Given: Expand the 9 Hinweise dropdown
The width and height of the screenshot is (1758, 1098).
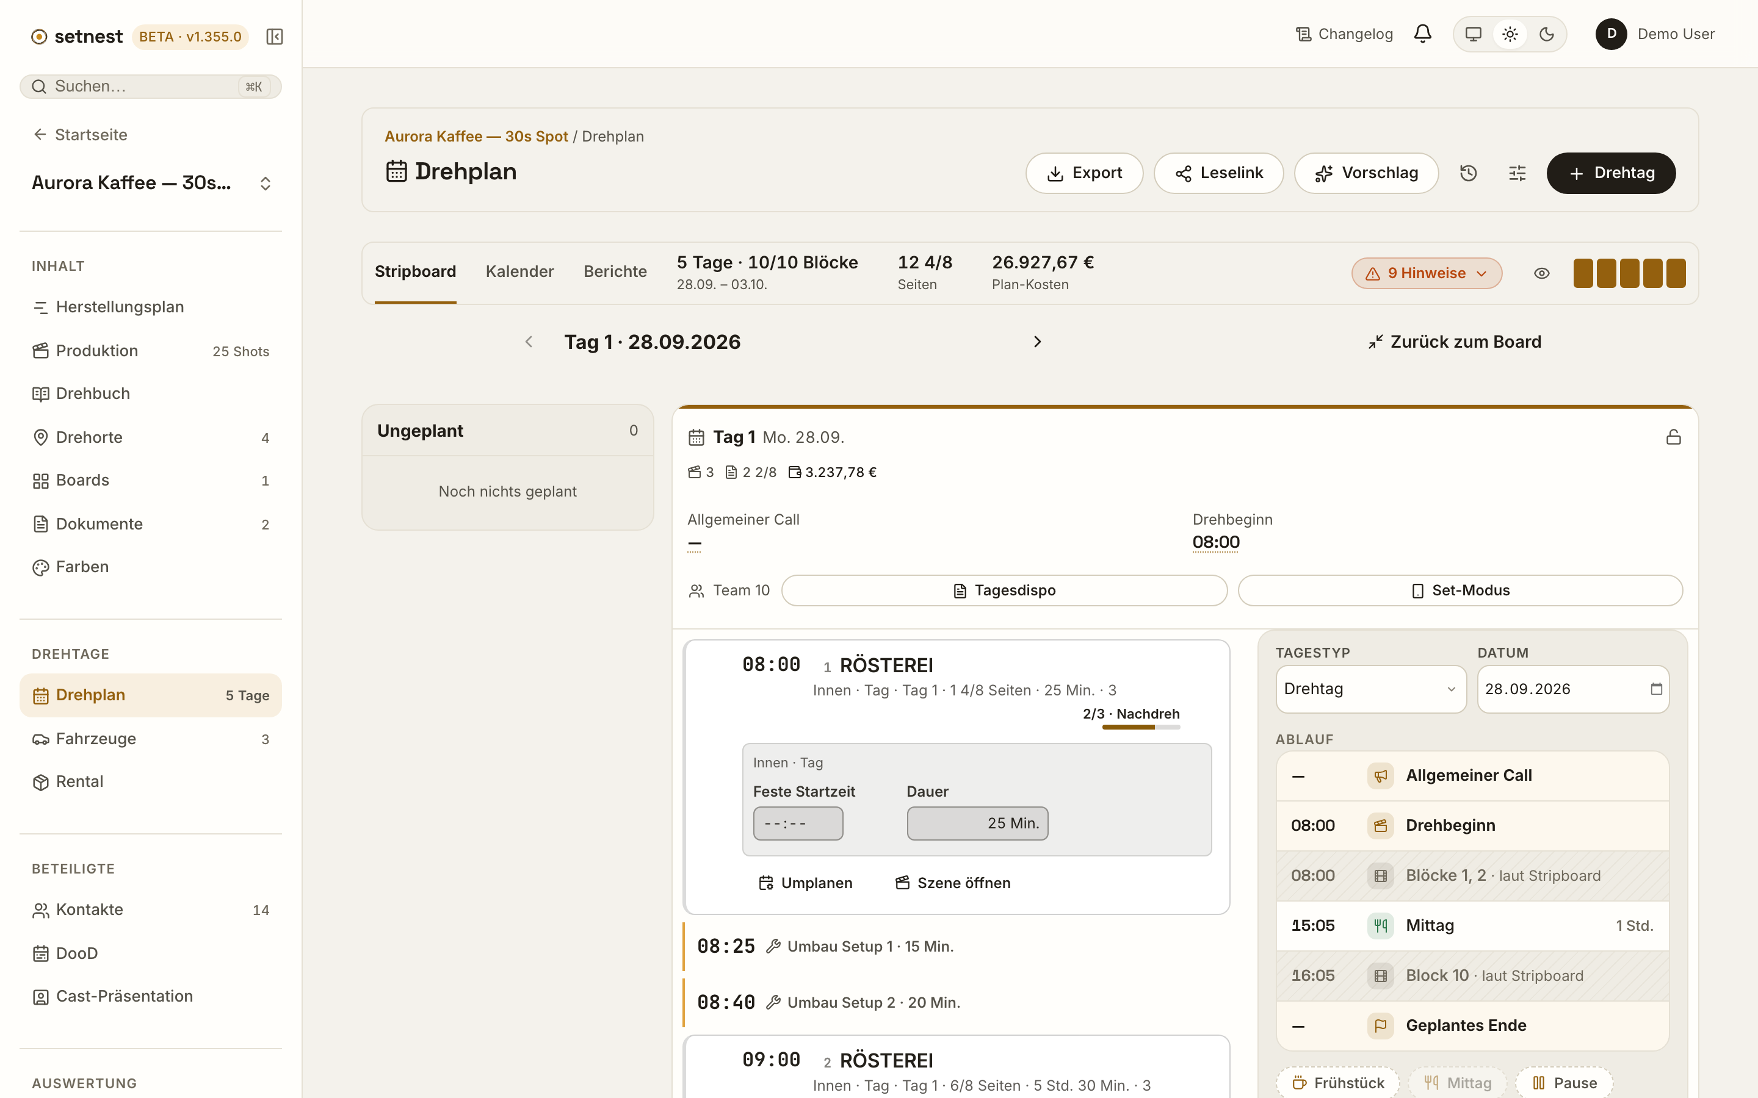Looking at the screenshot, I should tap(1427, 273).
